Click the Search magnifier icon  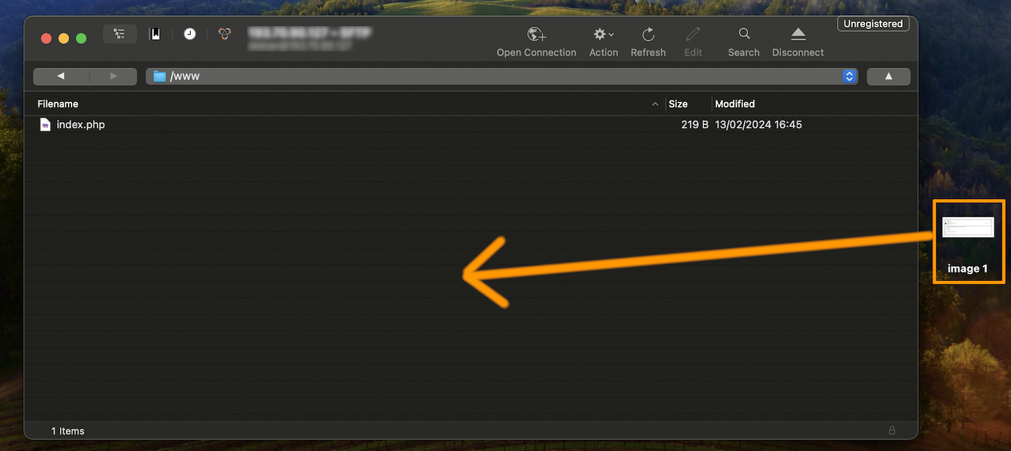click(744, 34)
